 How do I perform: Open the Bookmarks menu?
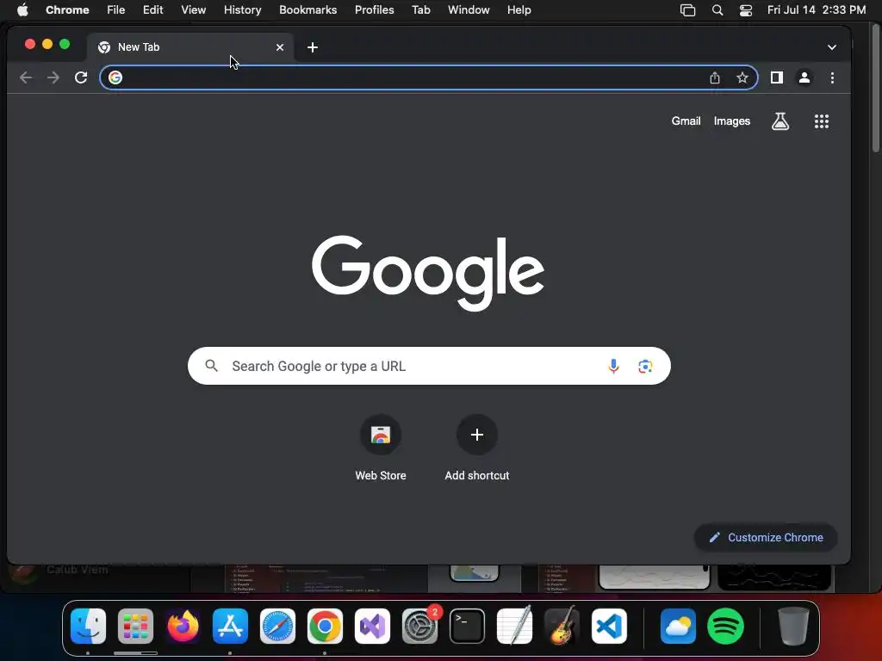pos(308,10)
